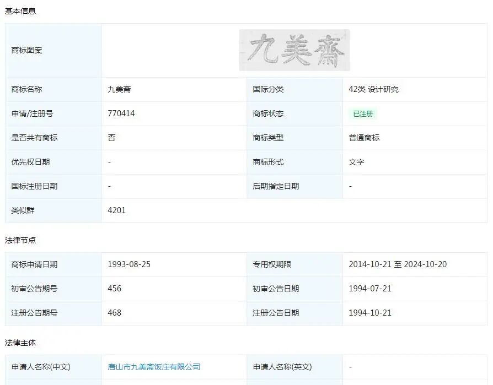
Task: Click the period 2014-10-21 至 2024-10-20
Action: click(x=398, y=264)
